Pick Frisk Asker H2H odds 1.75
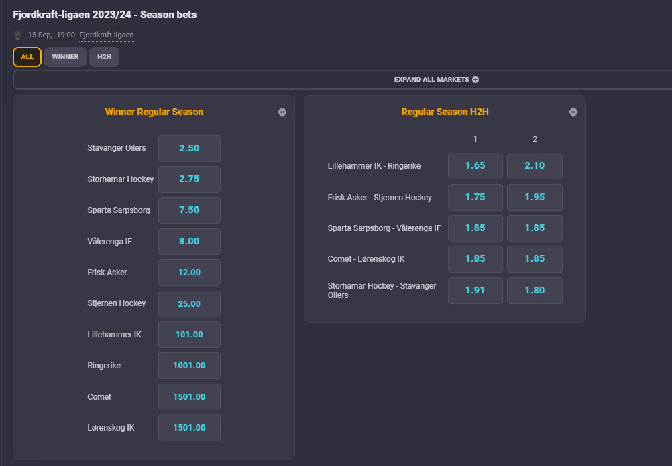 (475, 198)
